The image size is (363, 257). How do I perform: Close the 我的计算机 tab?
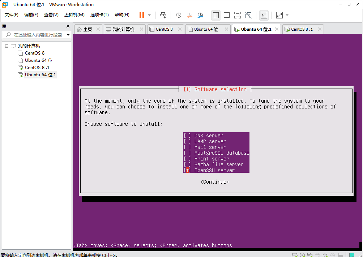tap(141, 29)
